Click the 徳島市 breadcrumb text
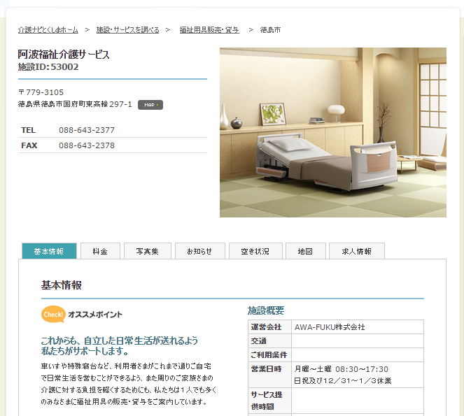 (x=270, y=30)
